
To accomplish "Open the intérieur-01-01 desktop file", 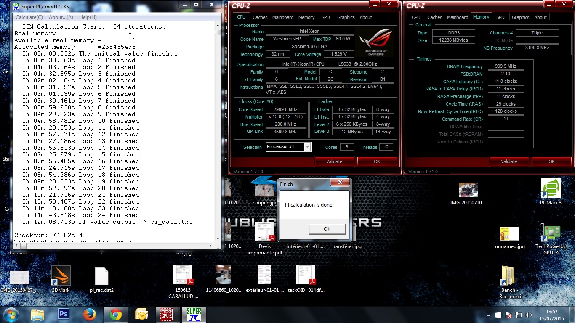I will pos(306,246).
